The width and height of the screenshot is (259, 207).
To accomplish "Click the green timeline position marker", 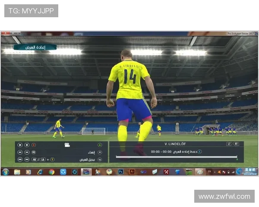I will pyautogui.click(x=237, y=159).
